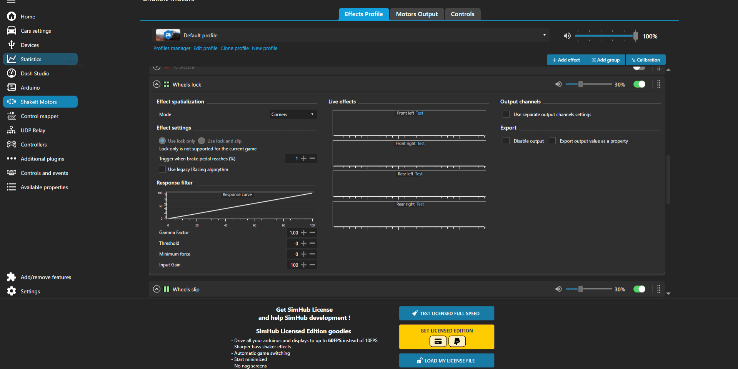Enable Use lock and slip mode
Image resolution: width=738 pixels, height=369 pixels.
[202, 141]
